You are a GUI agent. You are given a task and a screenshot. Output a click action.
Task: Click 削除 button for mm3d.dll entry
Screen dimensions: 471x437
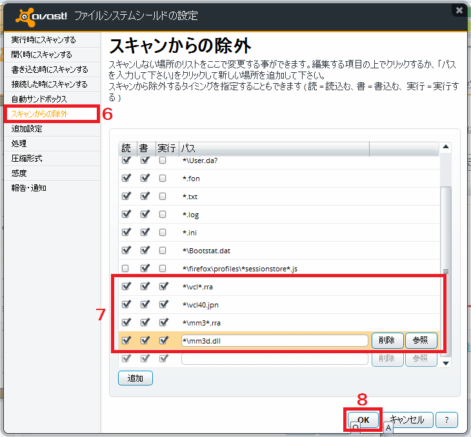point(387,340)
